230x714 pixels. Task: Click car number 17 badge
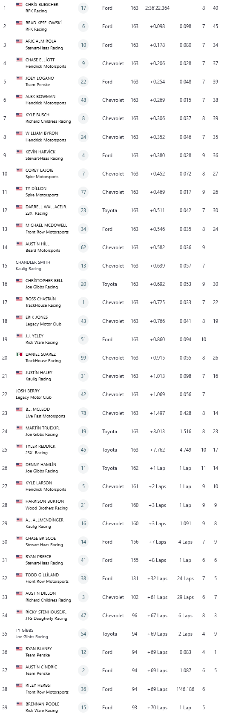tap(83, 8)
